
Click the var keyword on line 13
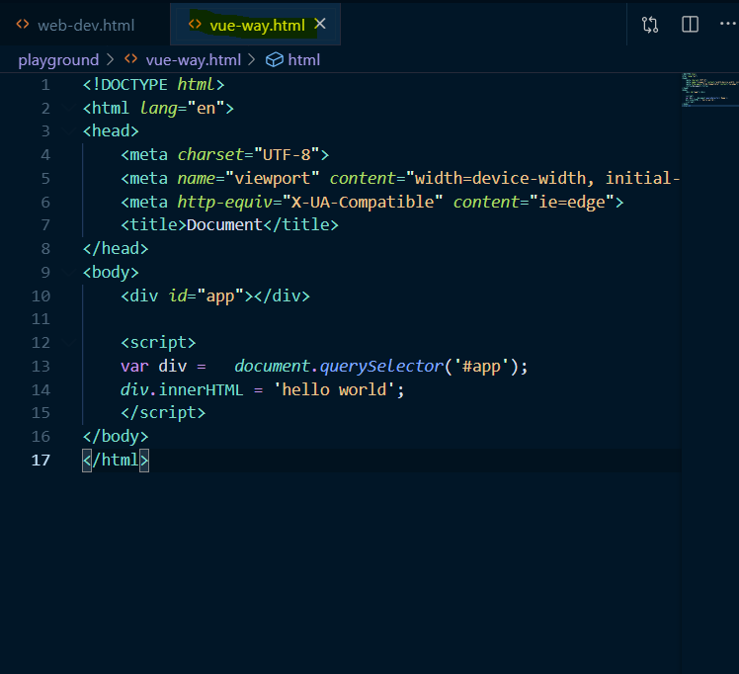click(x=134, y=367)
